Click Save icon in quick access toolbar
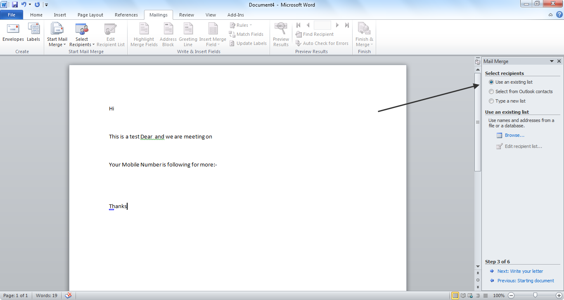Screen dimensions: 564x300 tap(15, 5)
